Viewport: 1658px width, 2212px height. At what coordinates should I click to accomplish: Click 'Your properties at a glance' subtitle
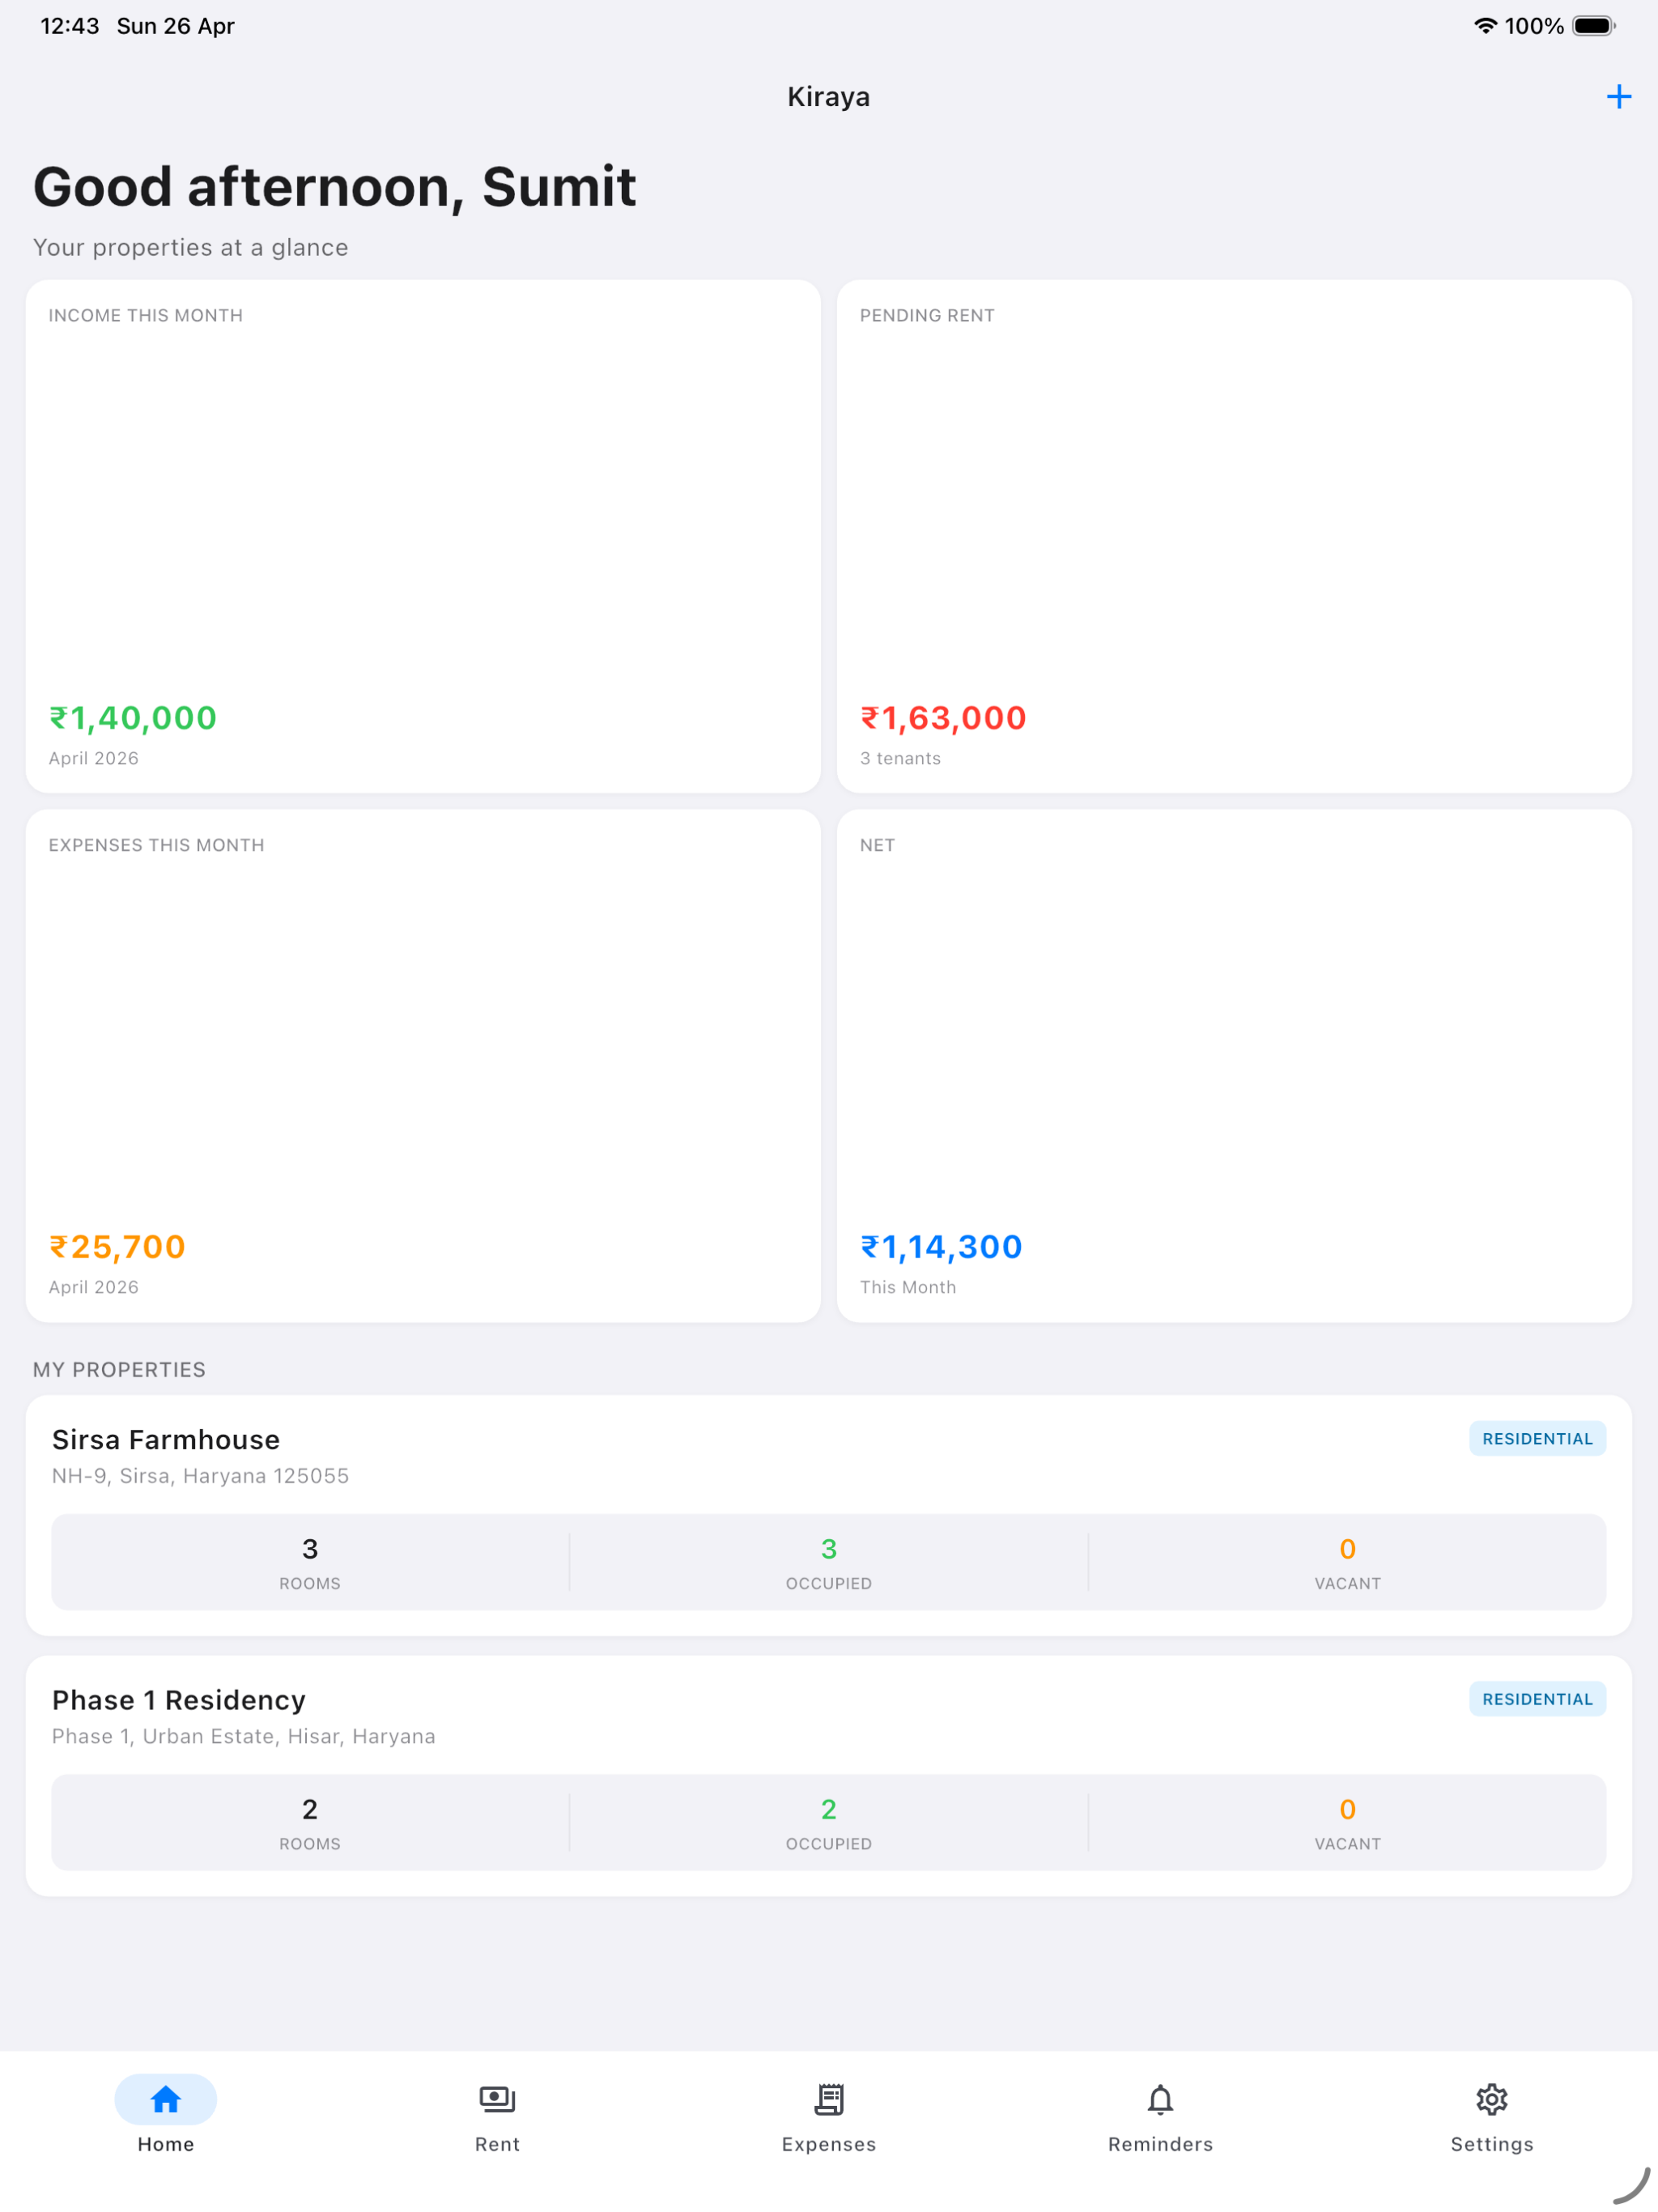191,247
